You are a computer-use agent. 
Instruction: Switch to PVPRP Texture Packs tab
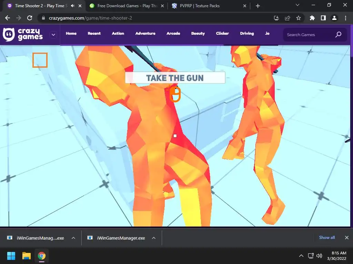209,6
